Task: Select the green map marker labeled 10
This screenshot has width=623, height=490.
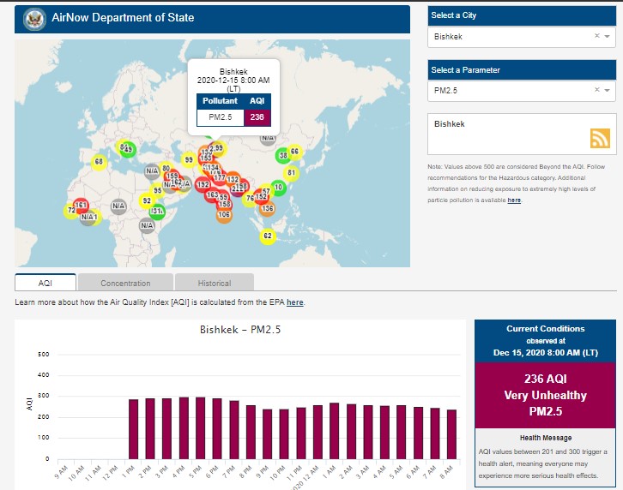Action: [x=278, y=187]
